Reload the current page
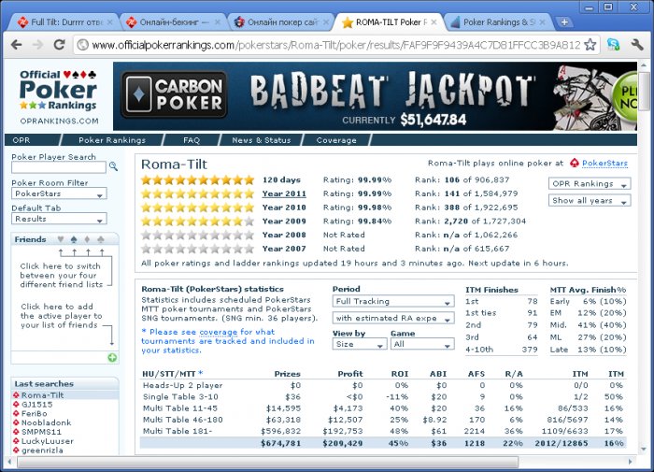The height and width of the screenshot is (472, 654). point(59,45)
